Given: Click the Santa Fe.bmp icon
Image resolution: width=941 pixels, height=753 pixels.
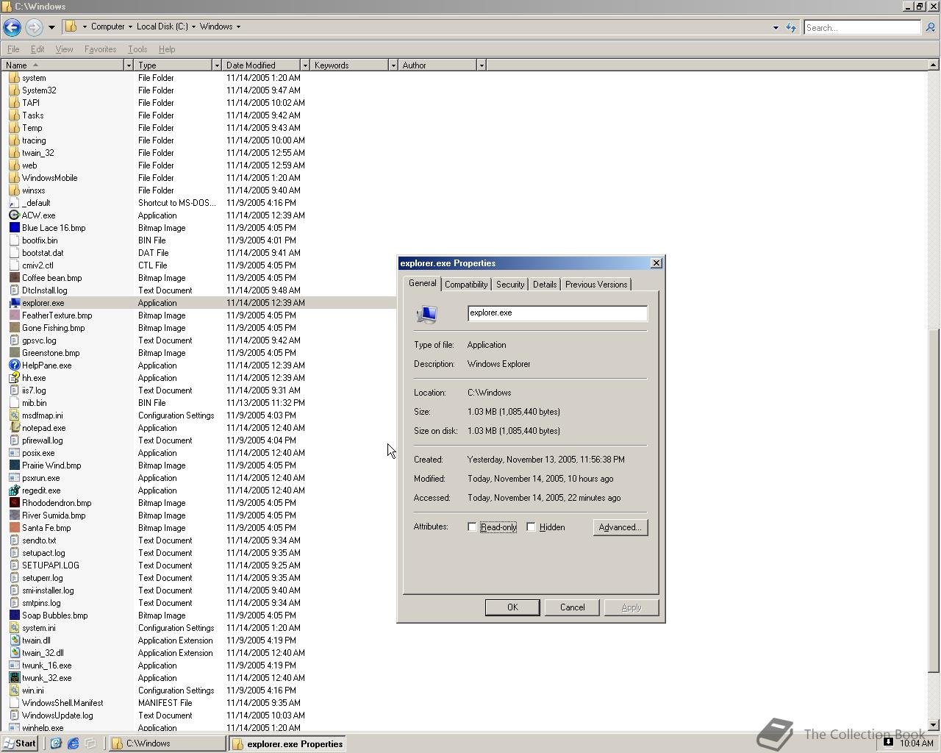Looking at the screenshot, I should tap(14, 528).
